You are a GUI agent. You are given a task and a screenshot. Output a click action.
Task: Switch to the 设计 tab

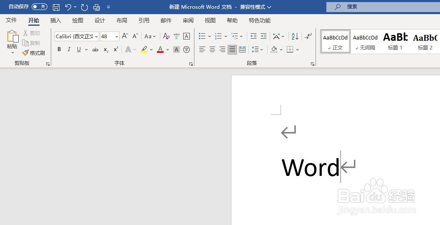[100, 20]
